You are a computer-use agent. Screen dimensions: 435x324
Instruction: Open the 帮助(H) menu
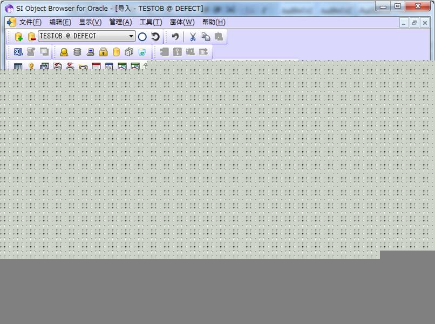pos(214,22)
